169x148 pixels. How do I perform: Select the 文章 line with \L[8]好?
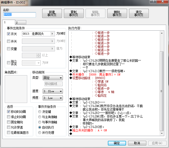[87, 127]
